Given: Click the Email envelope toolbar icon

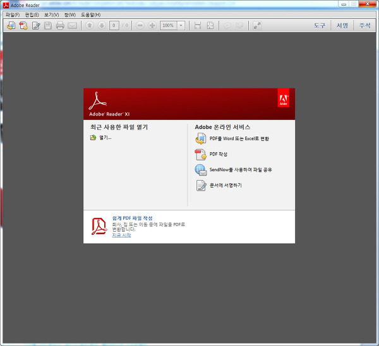Looking at the screenshot, I should [72, 25].
